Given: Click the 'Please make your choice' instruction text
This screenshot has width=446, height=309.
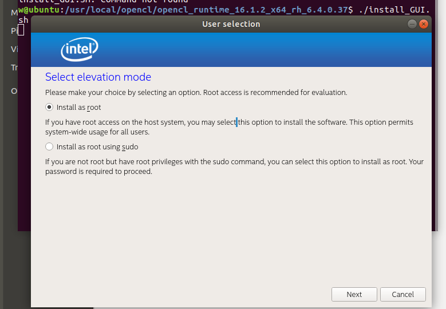Looking at the screenshot, I should click(196, 92).
